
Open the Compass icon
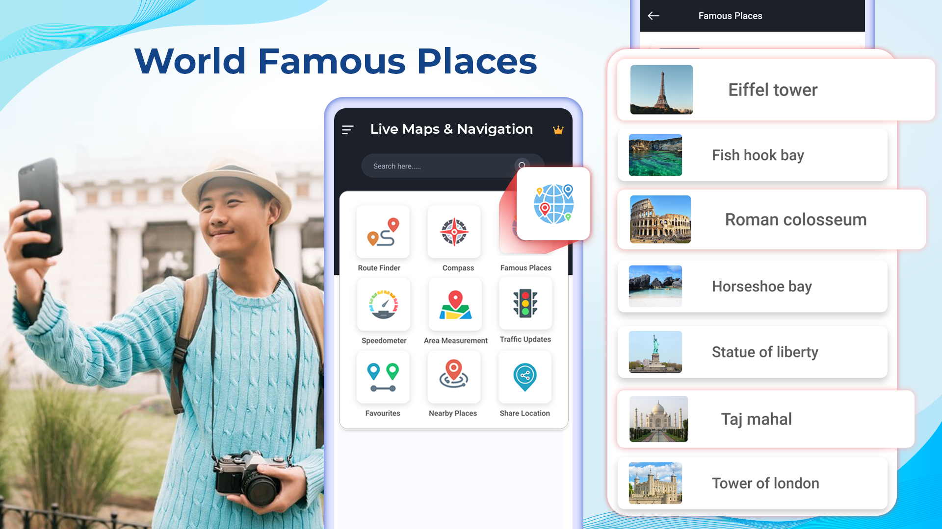(454, 232)
